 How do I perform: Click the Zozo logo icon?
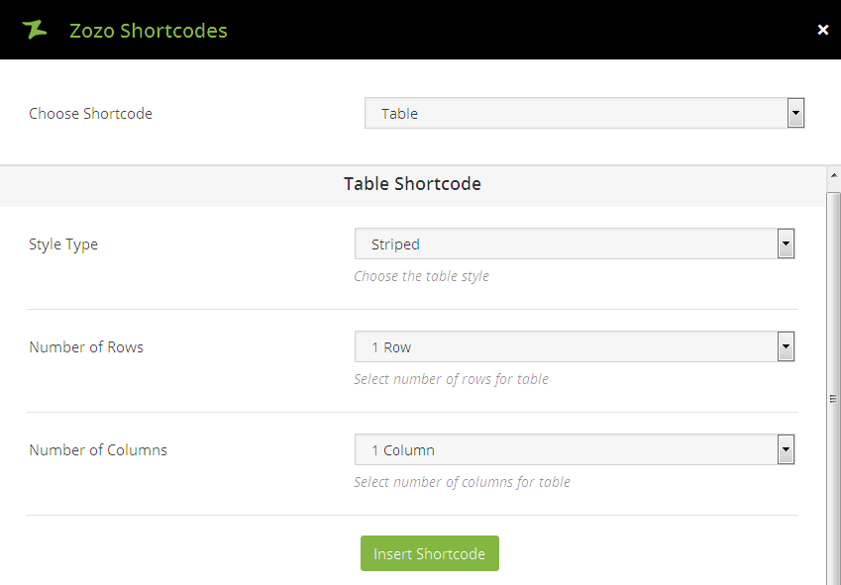point(35,30)
